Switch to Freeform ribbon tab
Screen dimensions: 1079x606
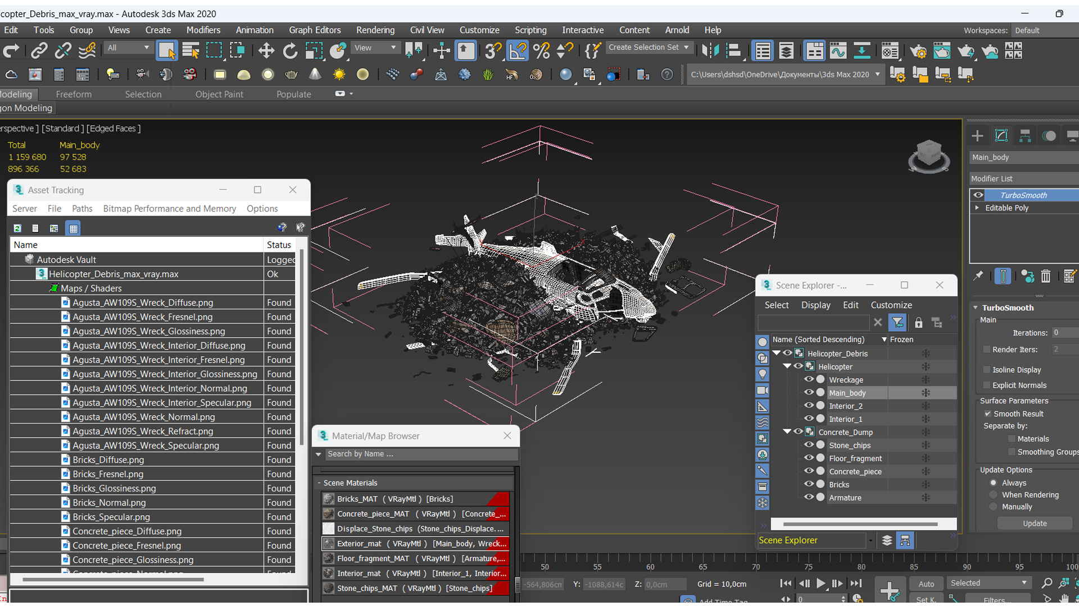click(x=74, y=94)
